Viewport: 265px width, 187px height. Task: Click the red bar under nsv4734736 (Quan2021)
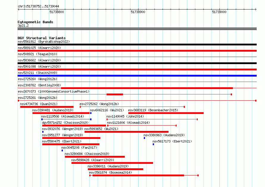click(47, 107)
